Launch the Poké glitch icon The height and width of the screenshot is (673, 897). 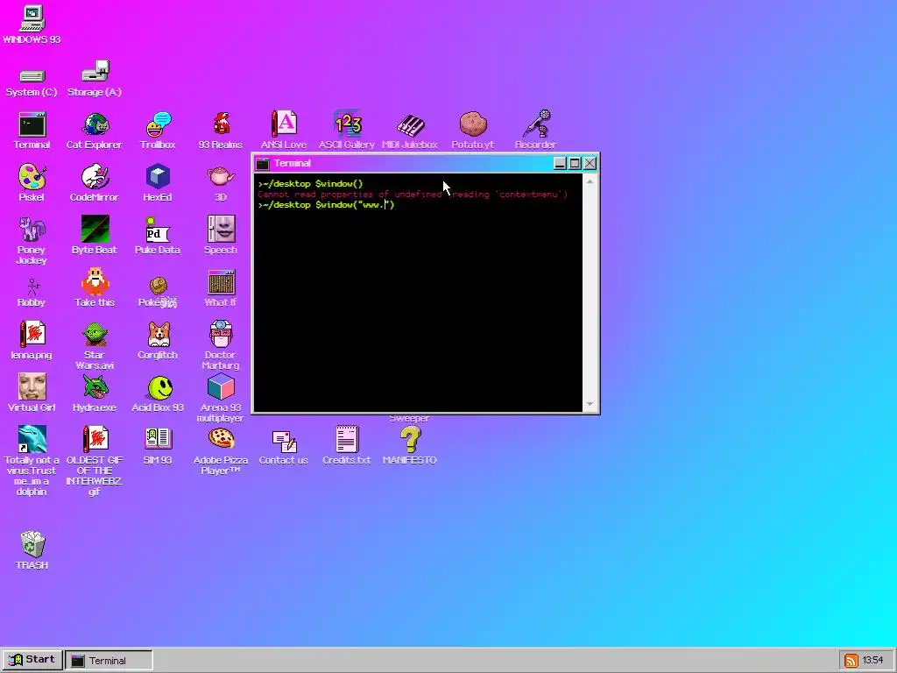(158, 293)
